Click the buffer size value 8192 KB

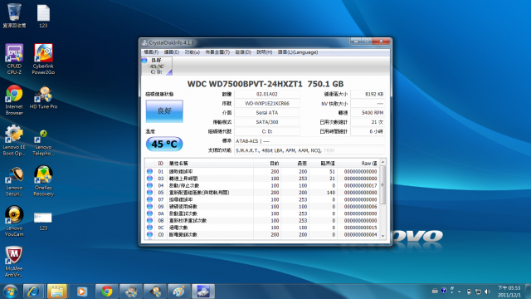pyautogui.click(x=368, y=94)
